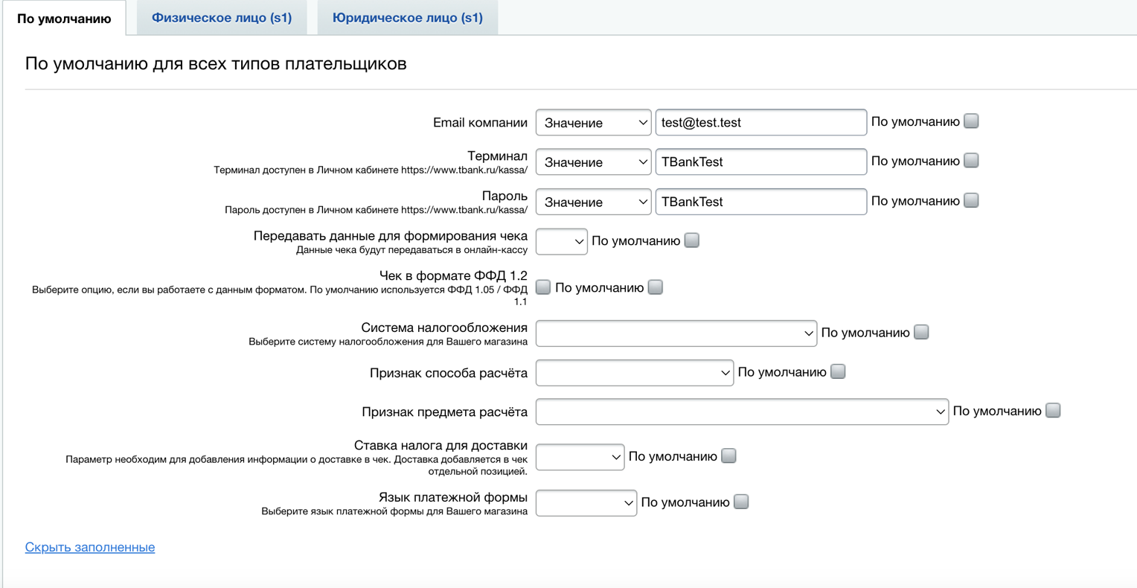
Task: Focus the Терминал value input field
Action: (x=760, y=162)
